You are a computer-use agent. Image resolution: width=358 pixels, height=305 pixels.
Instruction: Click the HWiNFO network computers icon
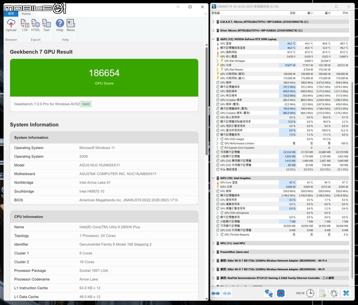[268, 293]
